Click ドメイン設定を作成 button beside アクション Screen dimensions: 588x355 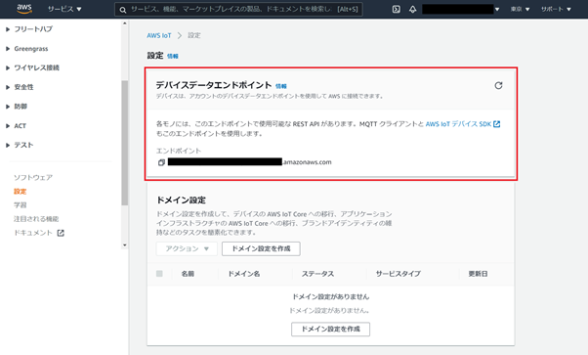tap(261, 248)
